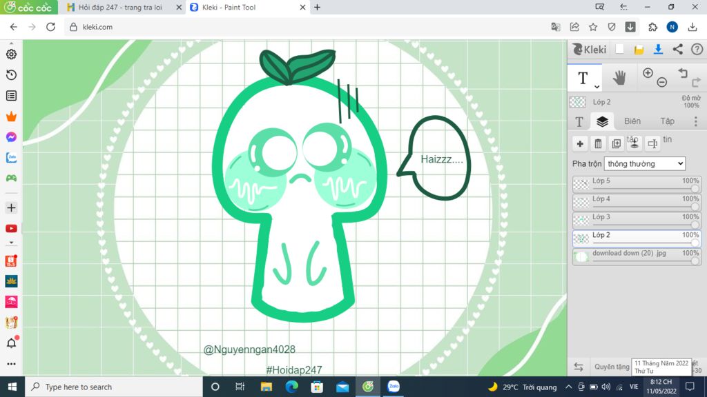Open a new browser tab
Screen dimensions: 707x397
tap(318, 7)
